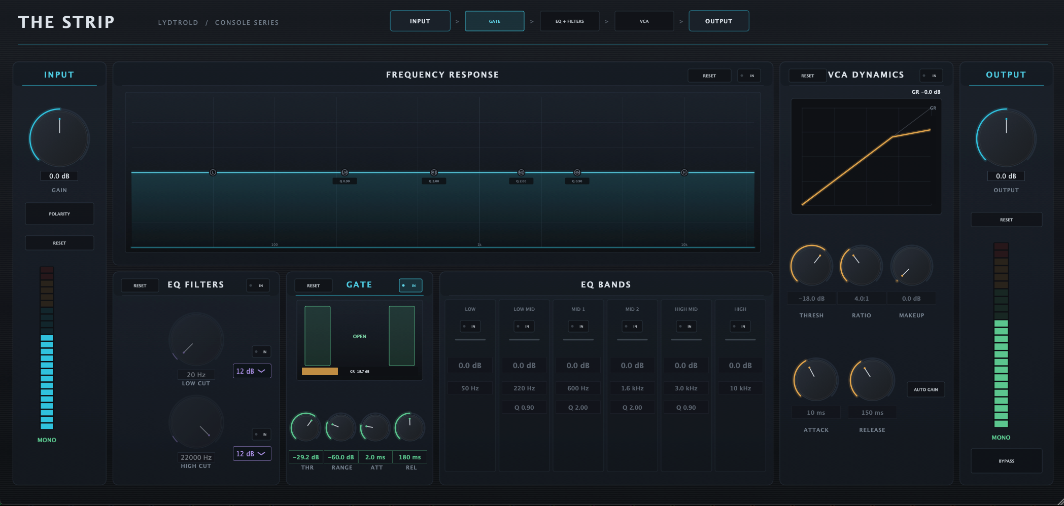Click the BYPASS button
Viewport: 1064px width, 506px height.
(x=1007, y=461)
